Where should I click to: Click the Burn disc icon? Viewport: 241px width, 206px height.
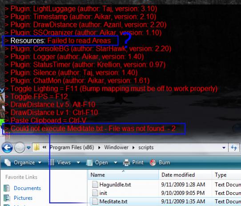click(x=153, y=162)
